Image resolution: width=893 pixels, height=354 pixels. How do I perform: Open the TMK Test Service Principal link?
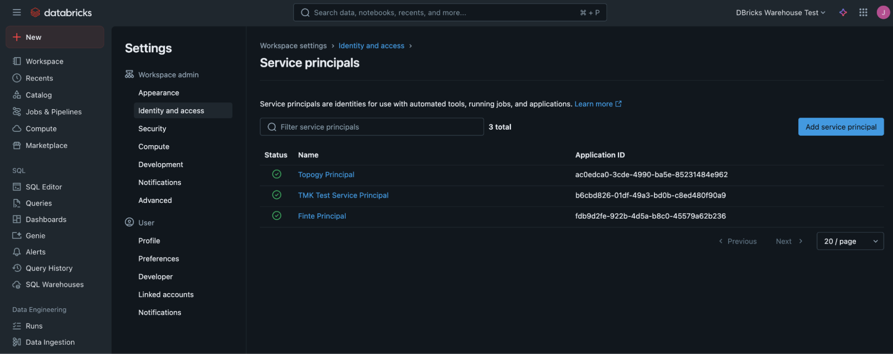click(x=343, y=195)
